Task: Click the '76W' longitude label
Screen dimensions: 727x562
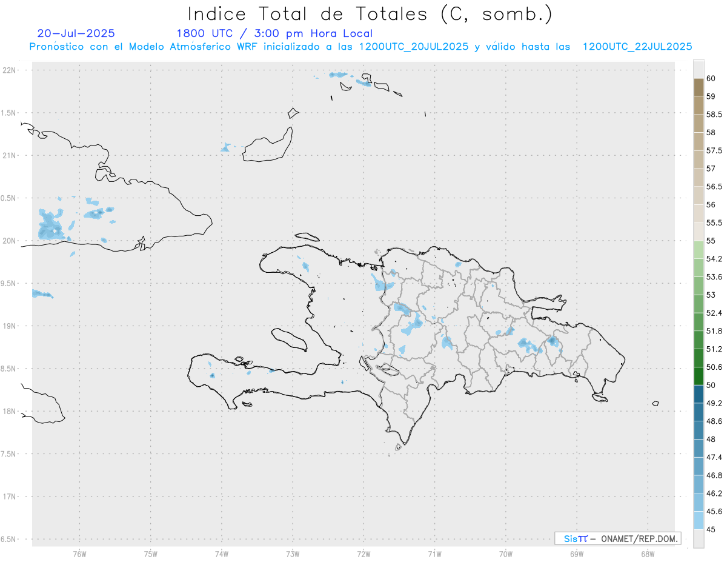Action: [x=79, y=554]
